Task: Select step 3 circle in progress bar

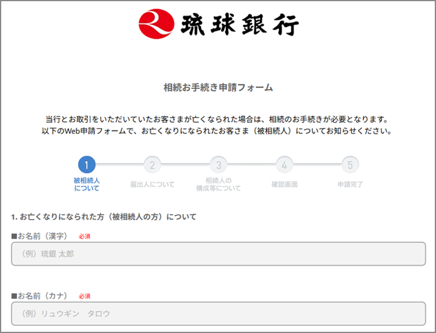Action: coord(219,165)
